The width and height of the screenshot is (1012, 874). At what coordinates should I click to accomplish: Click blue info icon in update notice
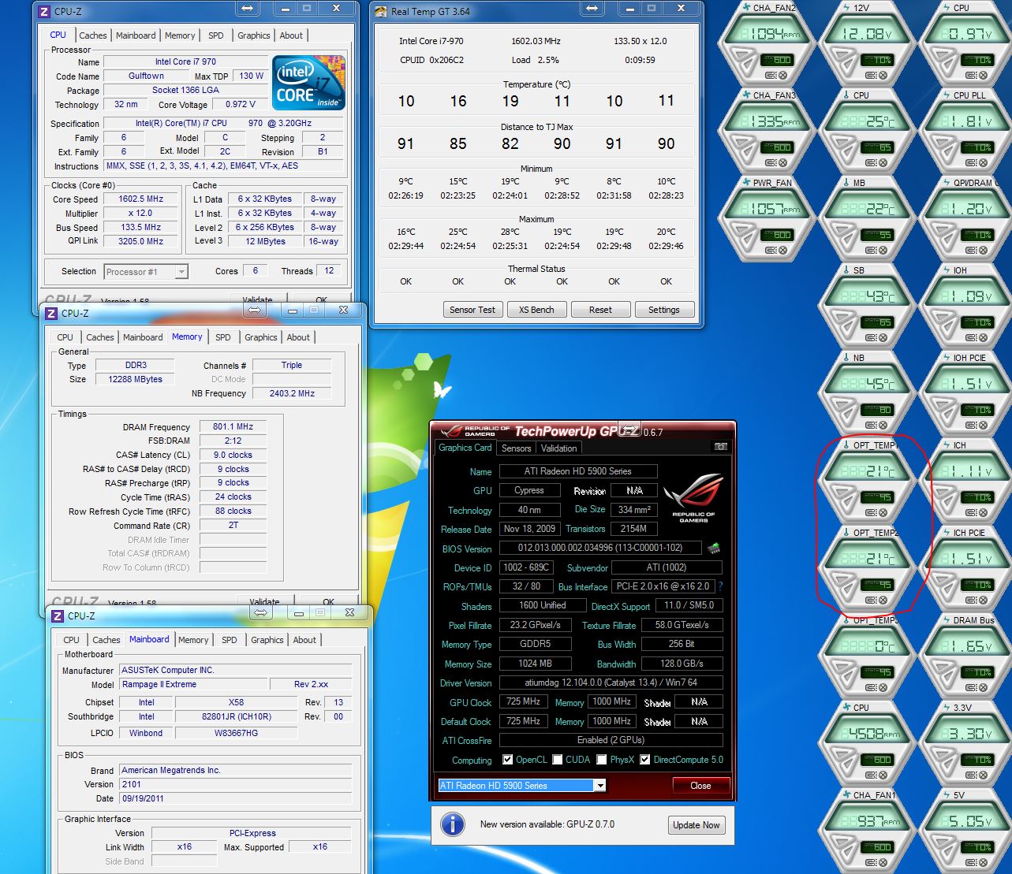(x=452, y=824)
